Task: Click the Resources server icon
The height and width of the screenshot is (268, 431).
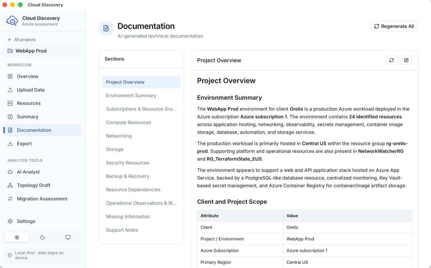Action: tap(10, 103)
